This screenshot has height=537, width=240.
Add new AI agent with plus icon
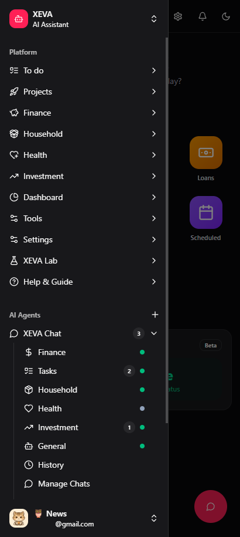(155, 315)
